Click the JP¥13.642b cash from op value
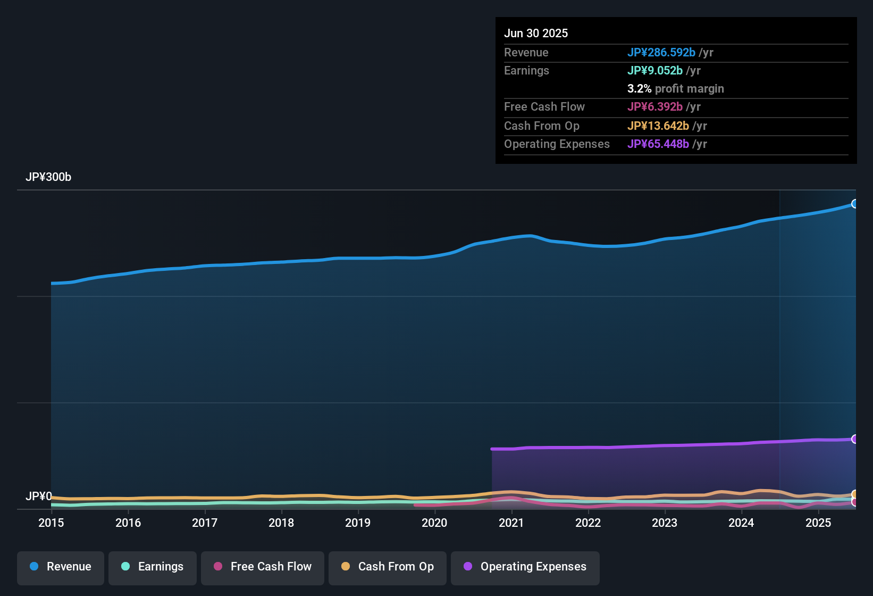 pos(658,126)
